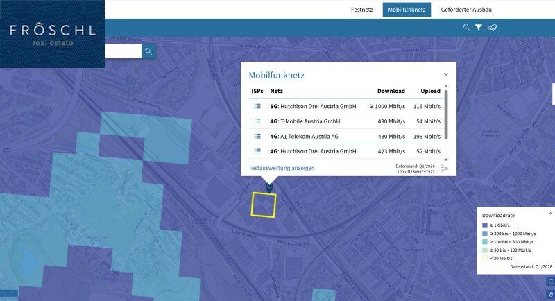The width and height of the screenshot is (555, 301).
Task: Open ISP list for 4G A1 Telekom Austria
Action: [257, 136]
